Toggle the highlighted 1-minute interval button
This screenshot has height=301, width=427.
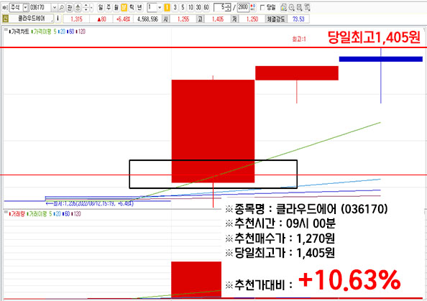(167, 8)
